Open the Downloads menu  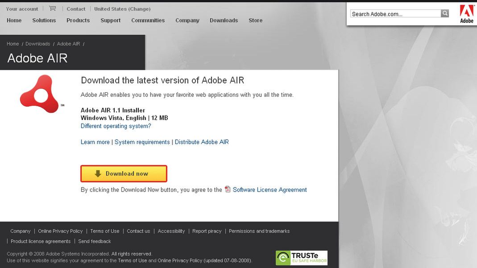(x=224, y=21)
